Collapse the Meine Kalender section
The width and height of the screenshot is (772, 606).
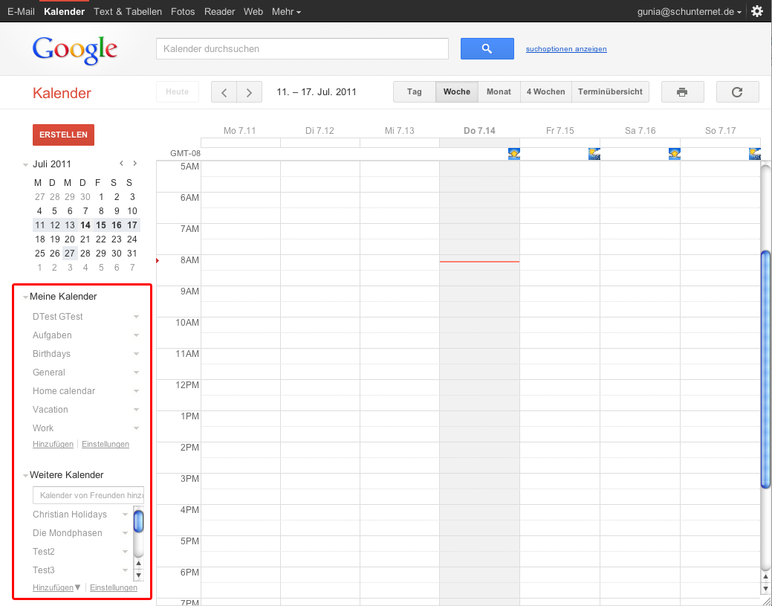[25, 297]
